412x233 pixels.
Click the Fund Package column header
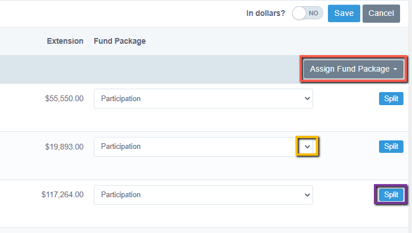pyautogui.click(x=119, y=41)
